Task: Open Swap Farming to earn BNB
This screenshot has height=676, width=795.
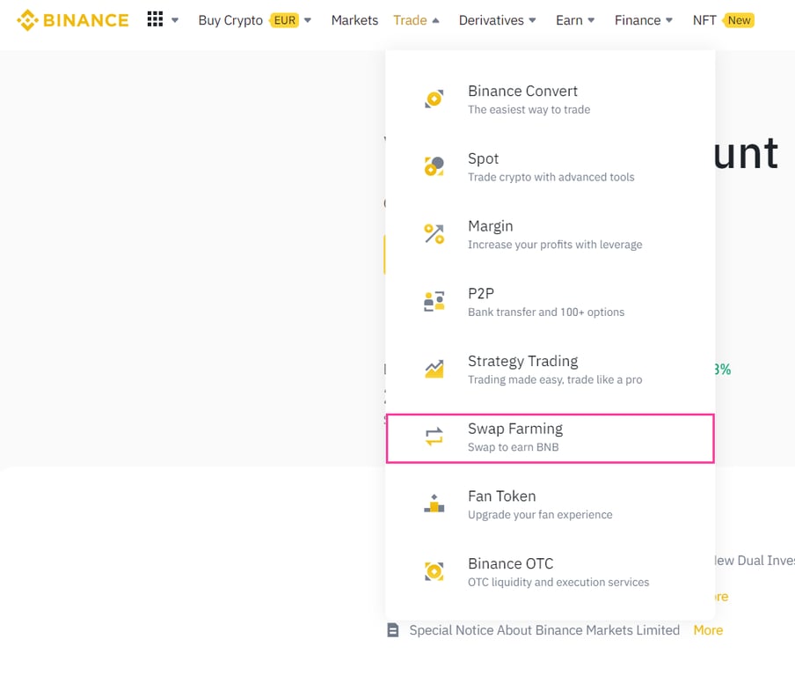Action: [515, 429]
